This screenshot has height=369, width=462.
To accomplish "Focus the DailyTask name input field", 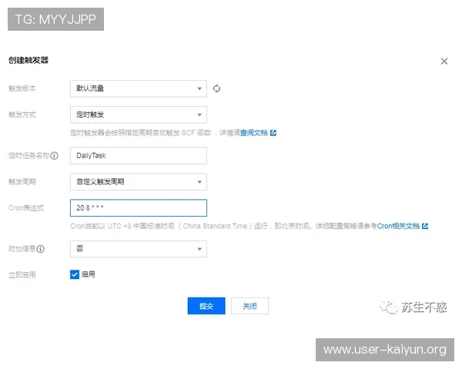I will point(139,155).
